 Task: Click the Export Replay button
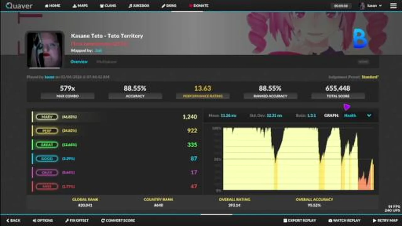pyautogui.click(x=300, y=221)
